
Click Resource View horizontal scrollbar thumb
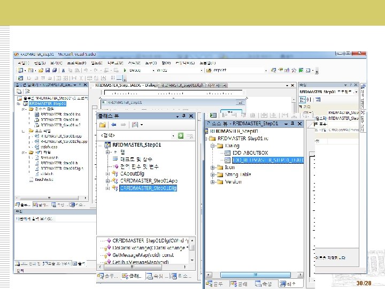[256, 275]
